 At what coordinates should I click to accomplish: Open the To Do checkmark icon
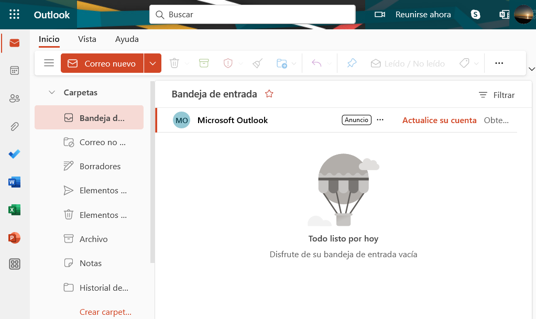pyautogui.click(x=14, y=154)
